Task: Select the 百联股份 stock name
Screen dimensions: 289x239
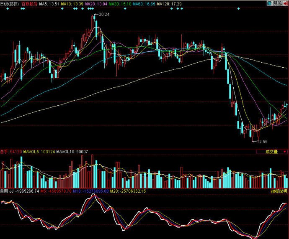Action: [x=29, y=4]
